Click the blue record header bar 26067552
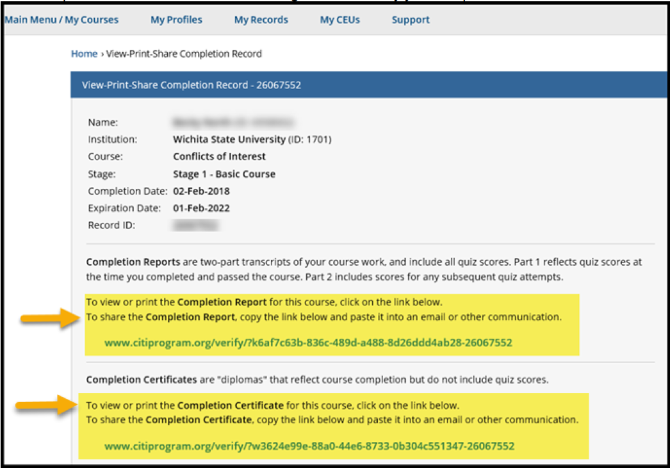 point(192,85)
